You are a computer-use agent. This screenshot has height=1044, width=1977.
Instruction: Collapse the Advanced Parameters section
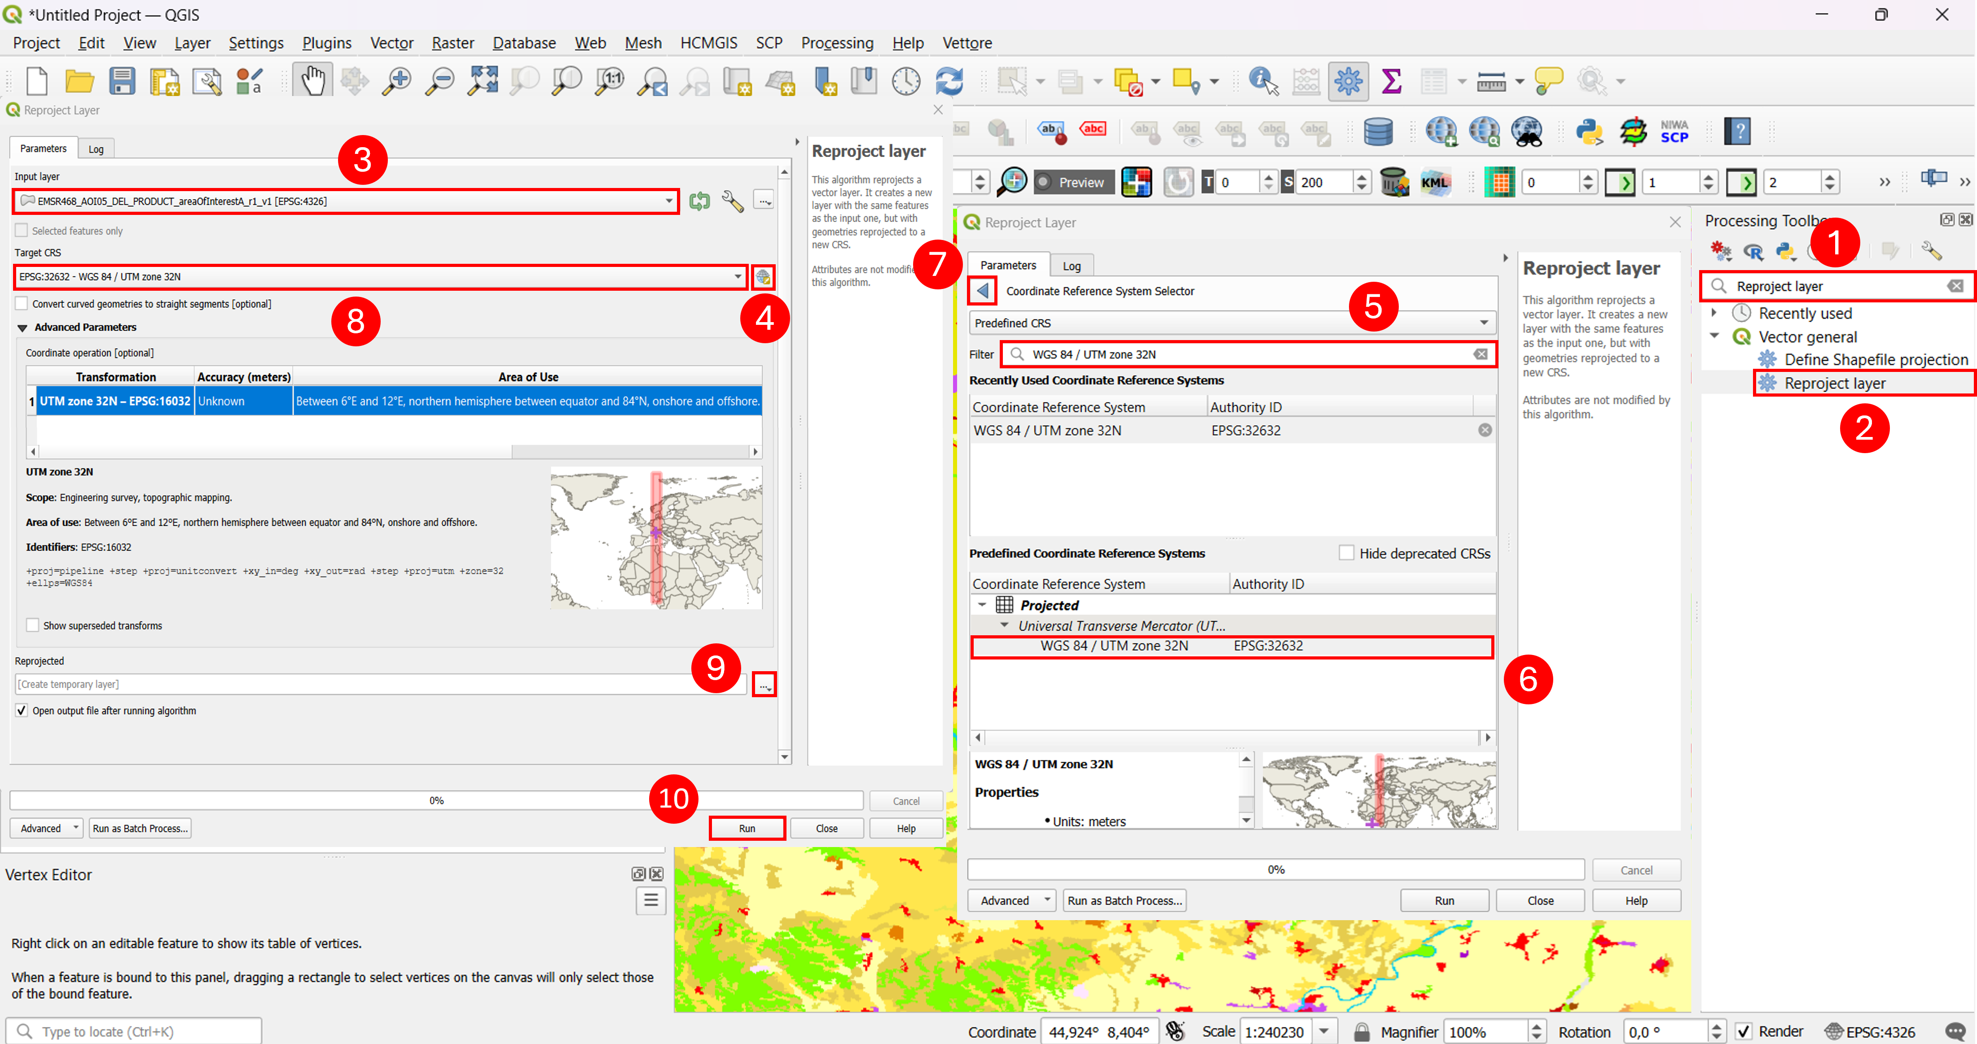(x=22, y=328)
